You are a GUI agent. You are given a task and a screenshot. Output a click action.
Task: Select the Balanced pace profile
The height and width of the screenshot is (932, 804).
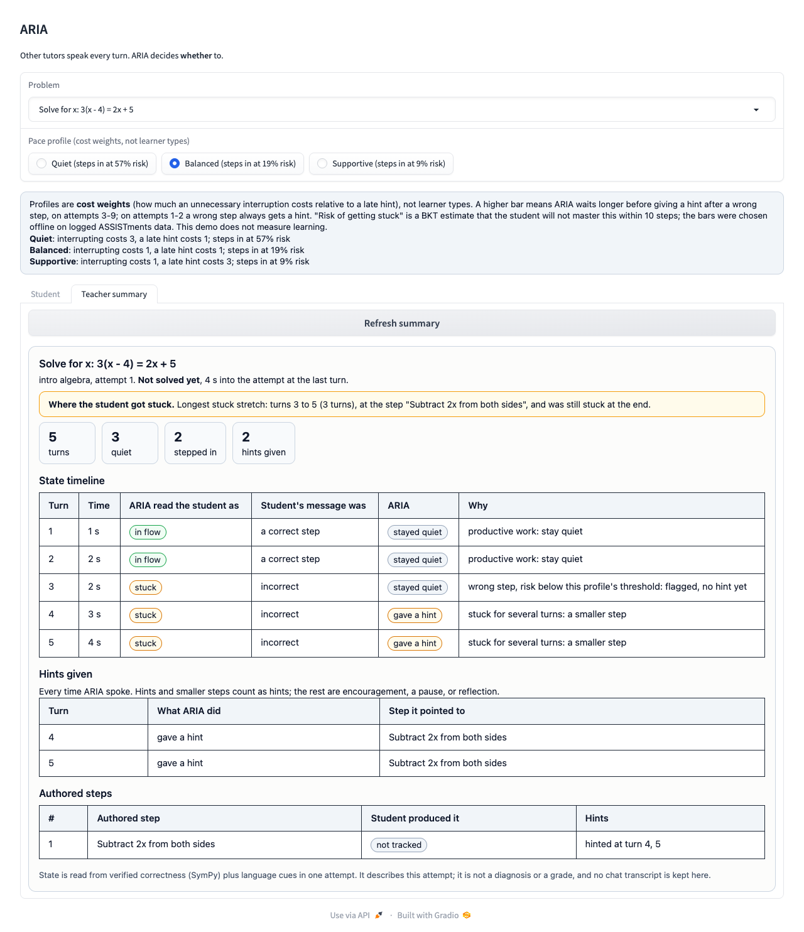coord(233,164)
